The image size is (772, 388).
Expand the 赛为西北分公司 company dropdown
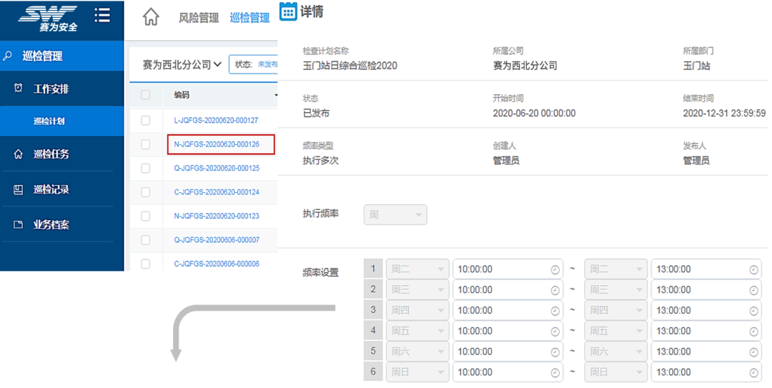[182, 64]
